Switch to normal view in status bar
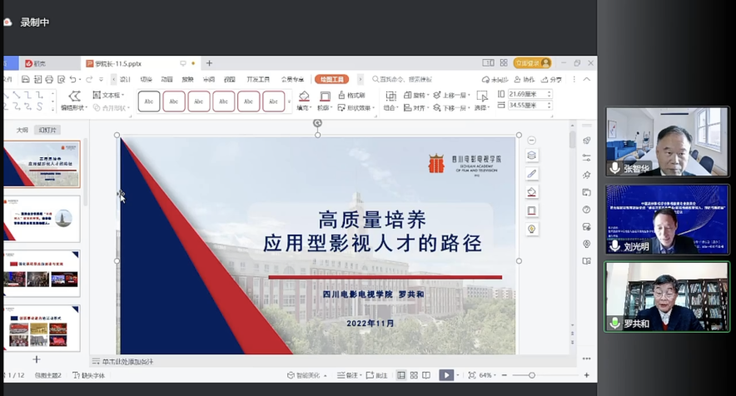736x396 pixels. coord(400,375)
